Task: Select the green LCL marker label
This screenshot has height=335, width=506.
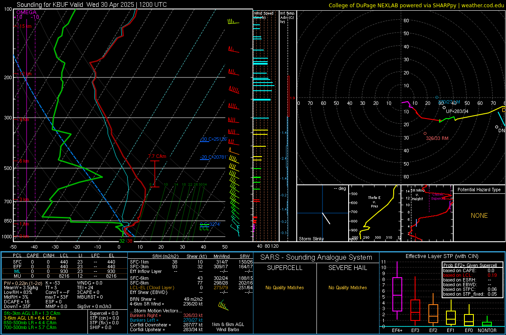Action: (204, 228)
